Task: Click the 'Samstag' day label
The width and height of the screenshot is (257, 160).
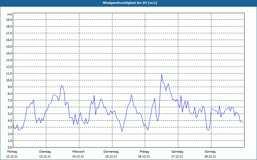Action: tap(177, 152)
